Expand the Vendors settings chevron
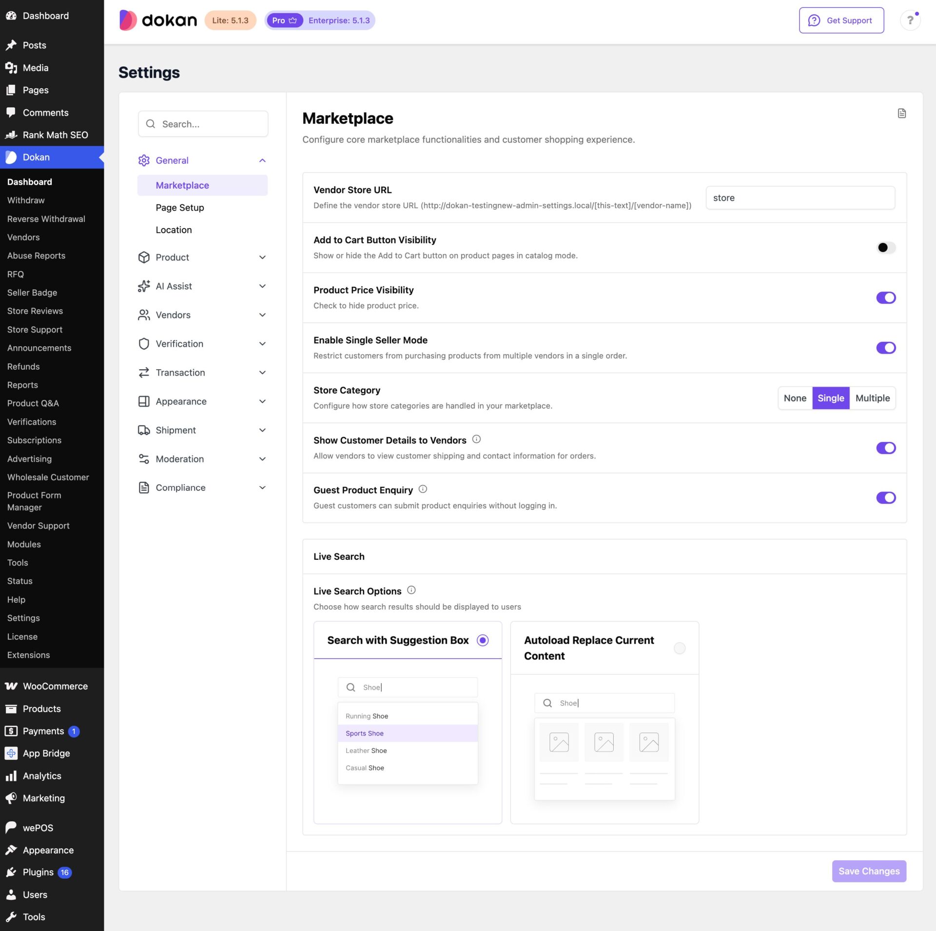The height and width of the screenshot is (931, 936). tap(262, 315)
